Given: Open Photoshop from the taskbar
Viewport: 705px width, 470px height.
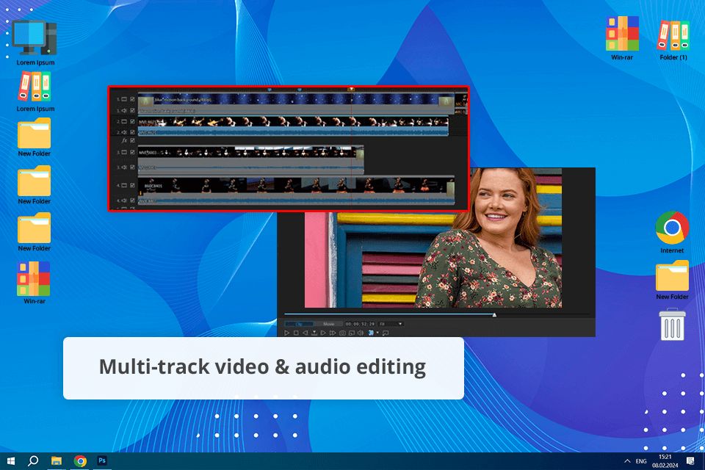Looking at the screenshot, I should 102,461.
